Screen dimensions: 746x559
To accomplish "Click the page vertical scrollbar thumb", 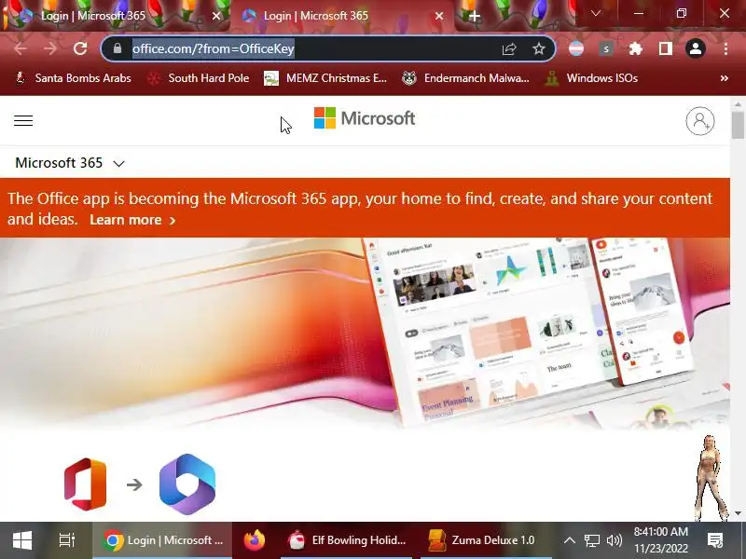I will click(x=738, y=125).
